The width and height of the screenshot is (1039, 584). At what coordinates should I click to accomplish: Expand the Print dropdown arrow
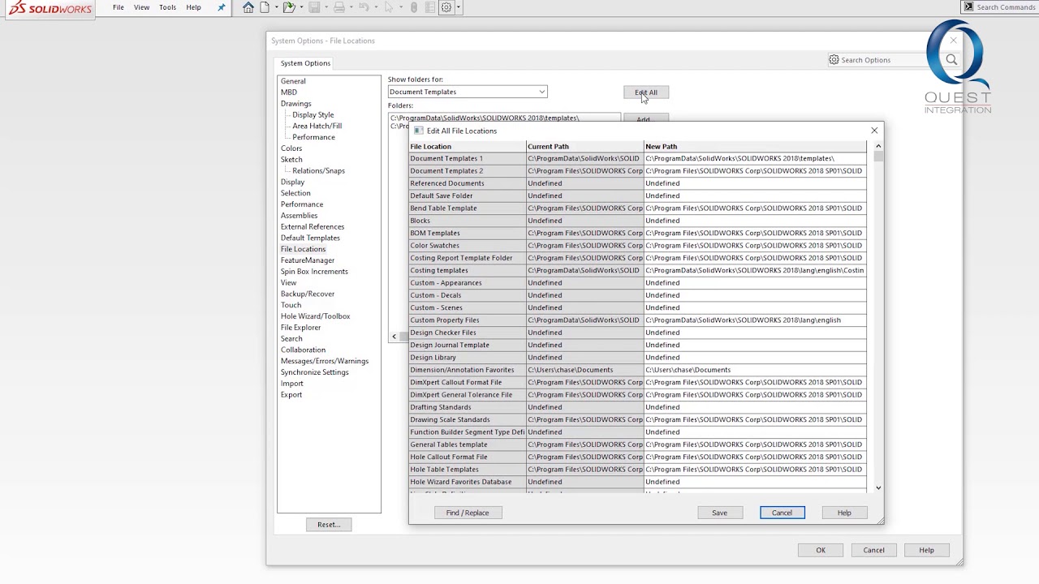351,8
